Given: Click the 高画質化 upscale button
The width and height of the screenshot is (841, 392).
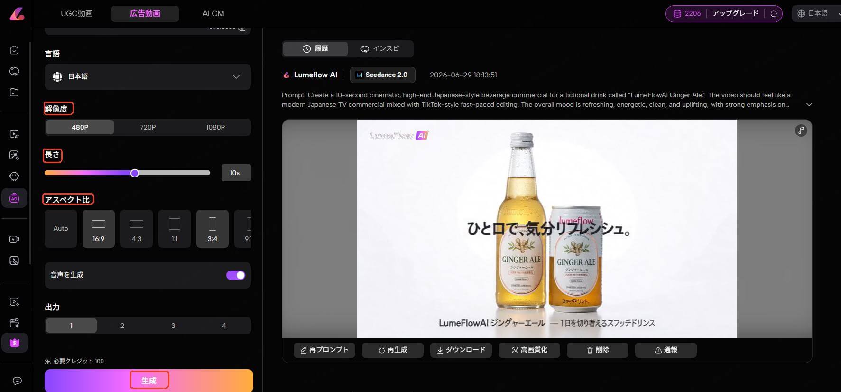Looking at the screenshot, I should (529, 350).
